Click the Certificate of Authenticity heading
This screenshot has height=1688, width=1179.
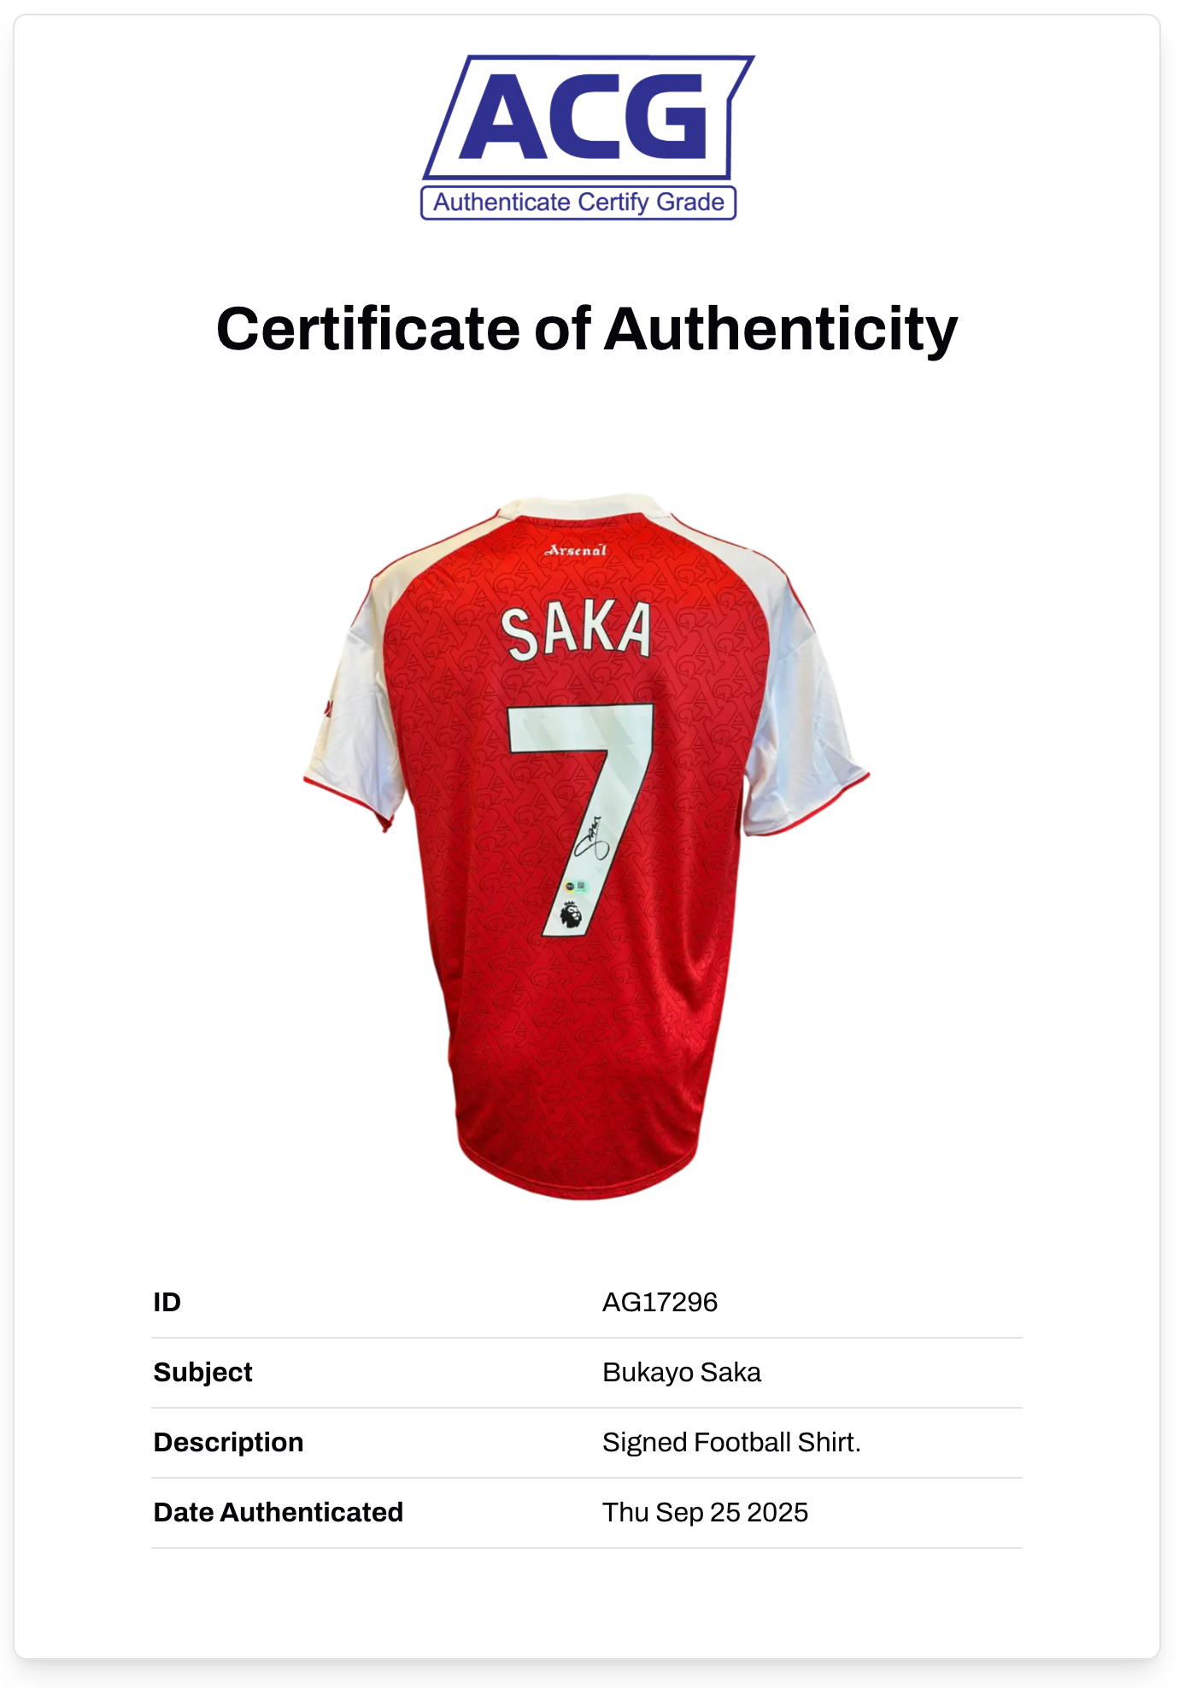587,329
